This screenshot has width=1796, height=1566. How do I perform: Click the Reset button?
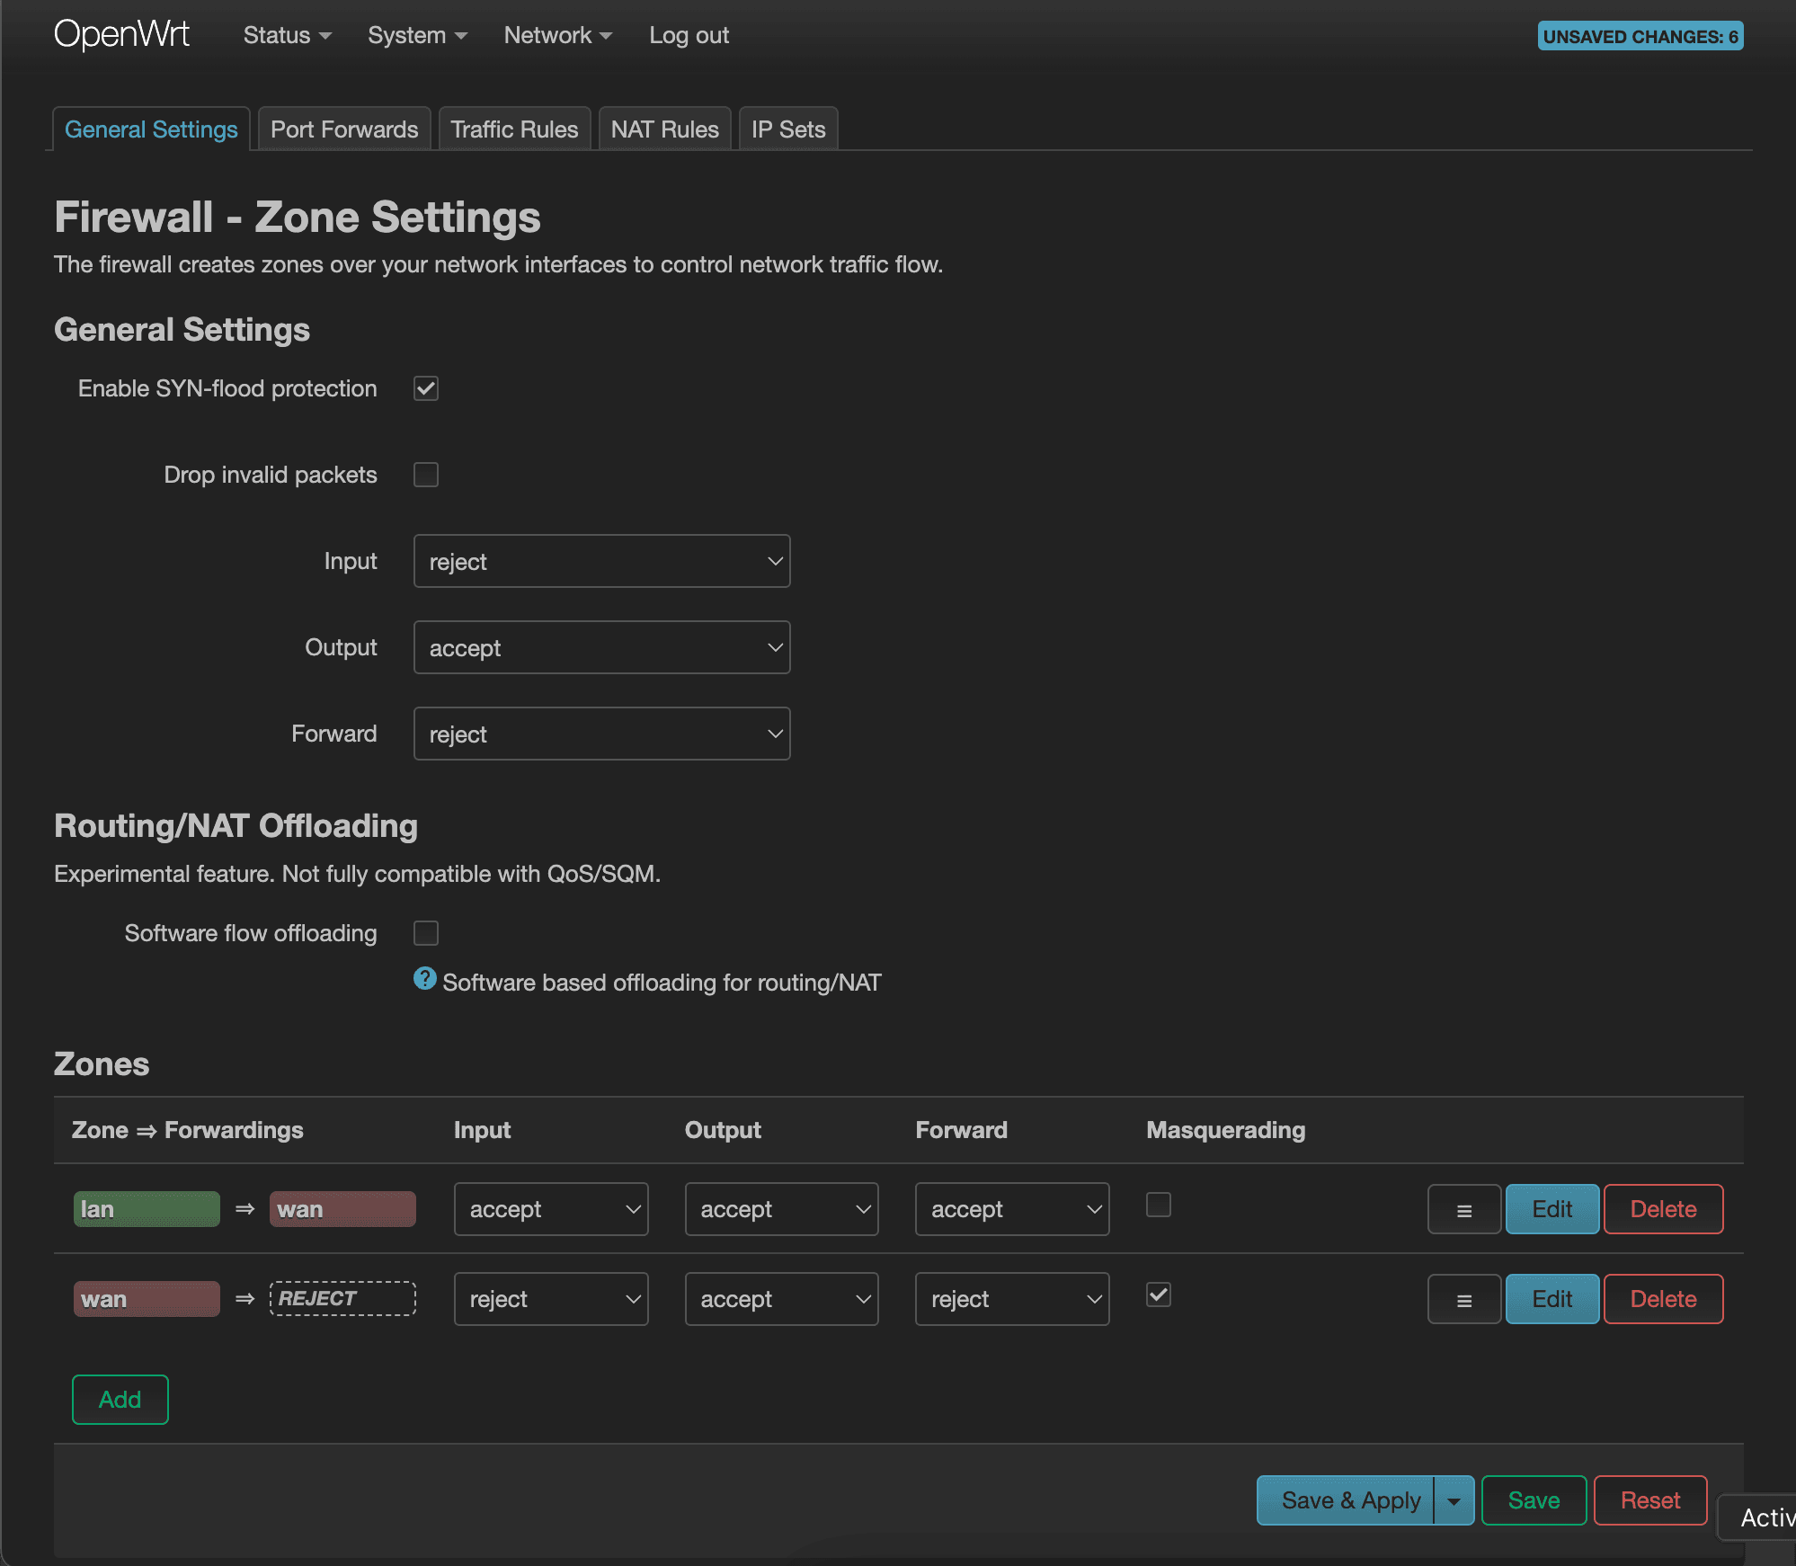(x=1650, y=1500)
